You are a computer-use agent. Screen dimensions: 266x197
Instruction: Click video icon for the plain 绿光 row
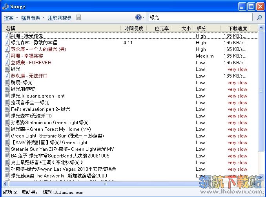[7, 69]
